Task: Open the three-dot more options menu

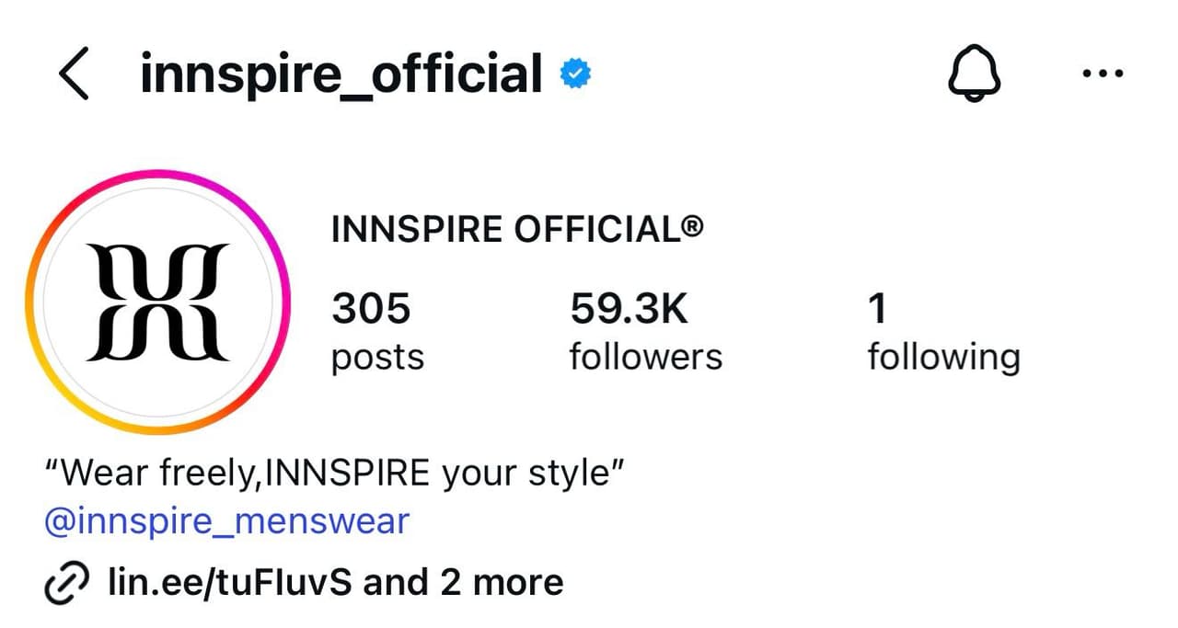Action: [x=1103, y=74]
